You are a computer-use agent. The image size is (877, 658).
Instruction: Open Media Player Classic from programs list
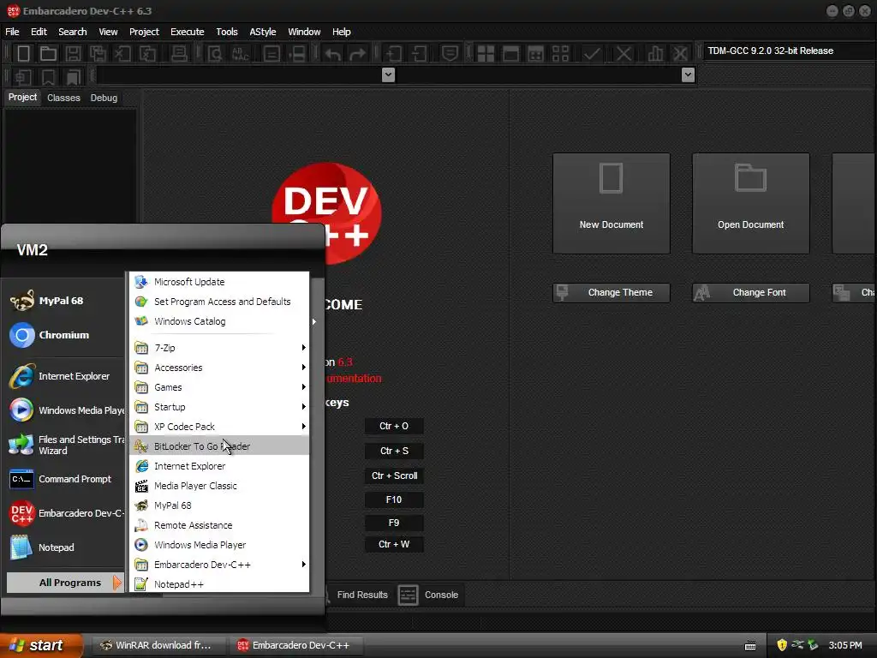219,486
